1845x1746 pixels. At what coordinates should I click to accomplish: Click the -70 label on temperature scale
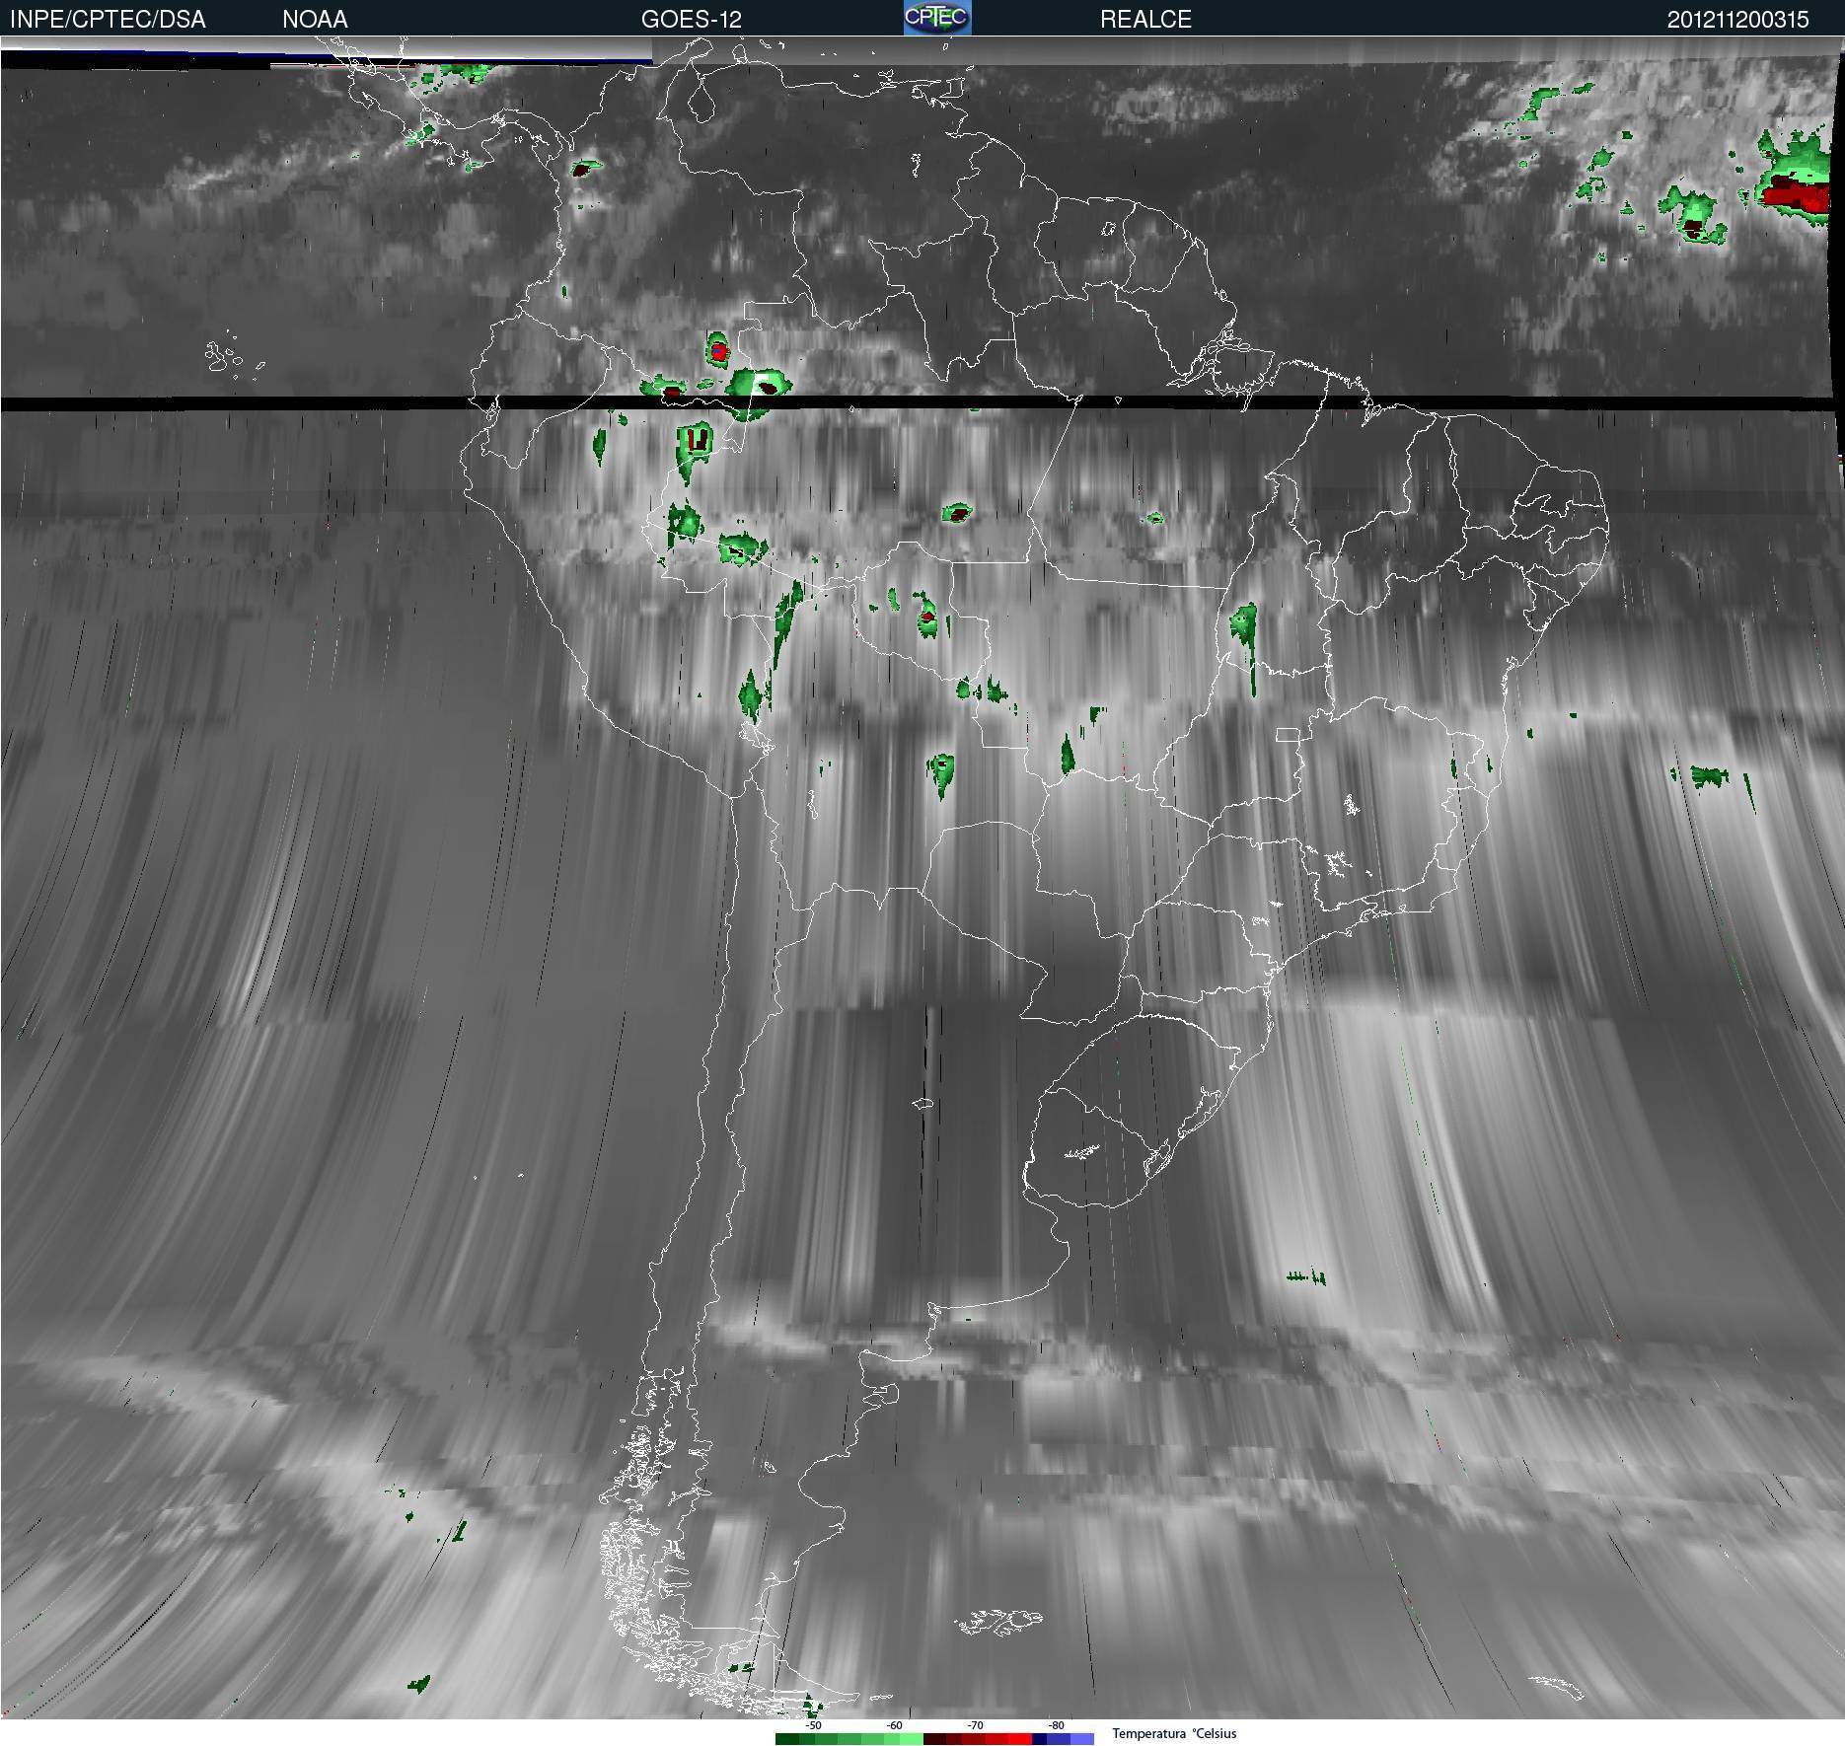click(x=975, y=1725)
